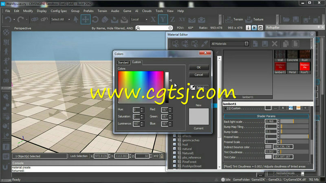Click the Tint Color swatch
This screenshot has height=183, width=326.
pos(268,157)
